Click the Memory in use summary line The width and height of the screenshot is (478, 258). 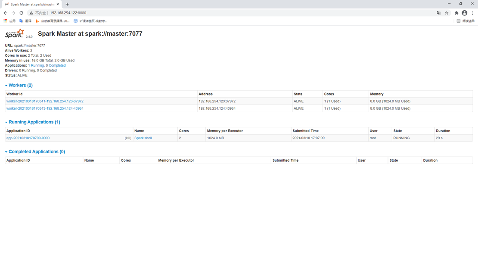pos(40,61)
